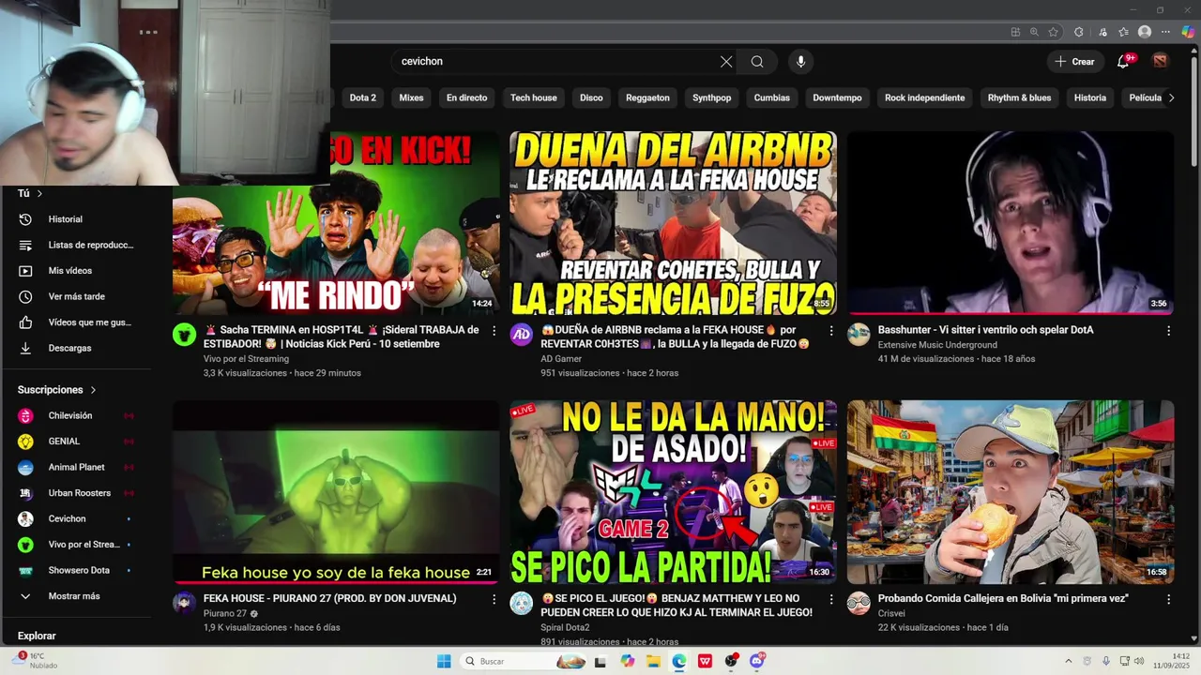Open the Mis vídeos sidebar icon

tap(25, 271)
